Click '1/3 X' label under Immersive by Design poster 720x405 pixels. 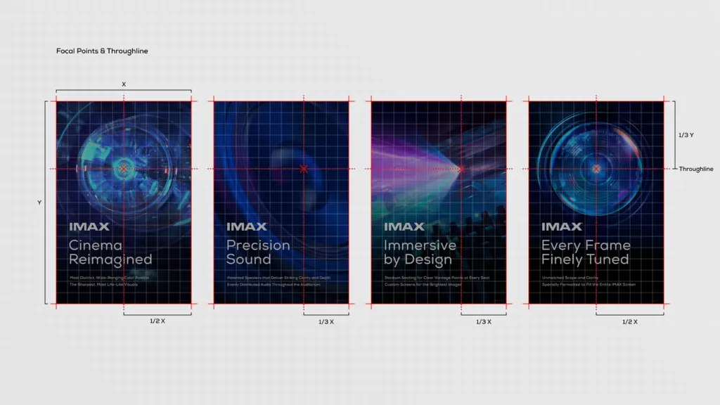tap(484, 322)
